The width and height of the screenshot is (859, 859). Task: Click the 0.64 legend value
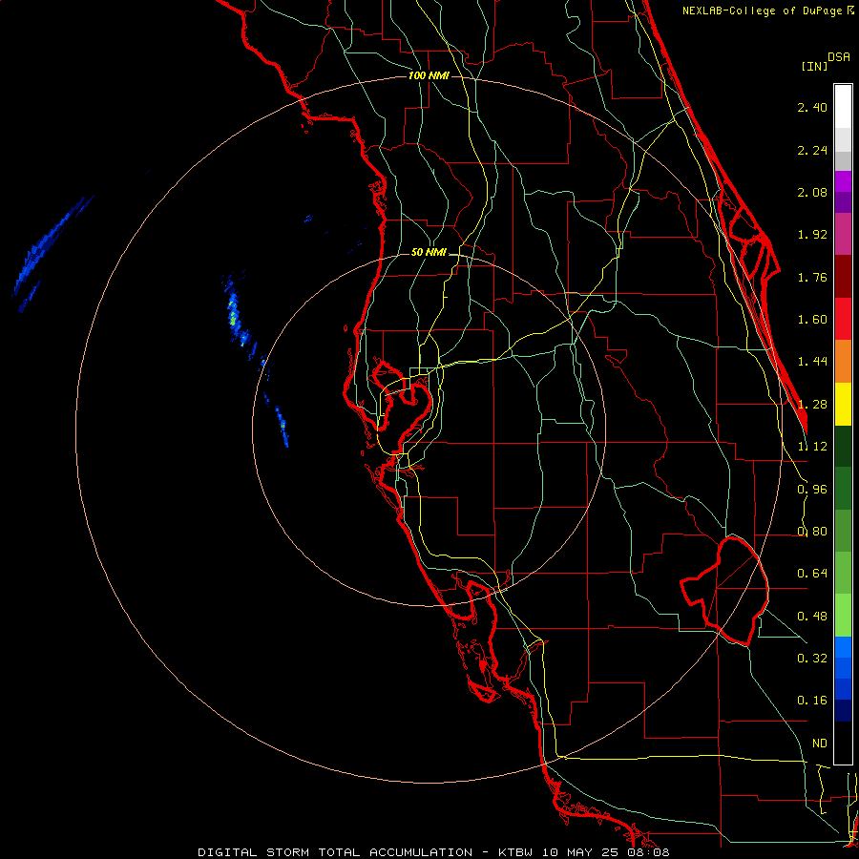(x=812, y=574)
